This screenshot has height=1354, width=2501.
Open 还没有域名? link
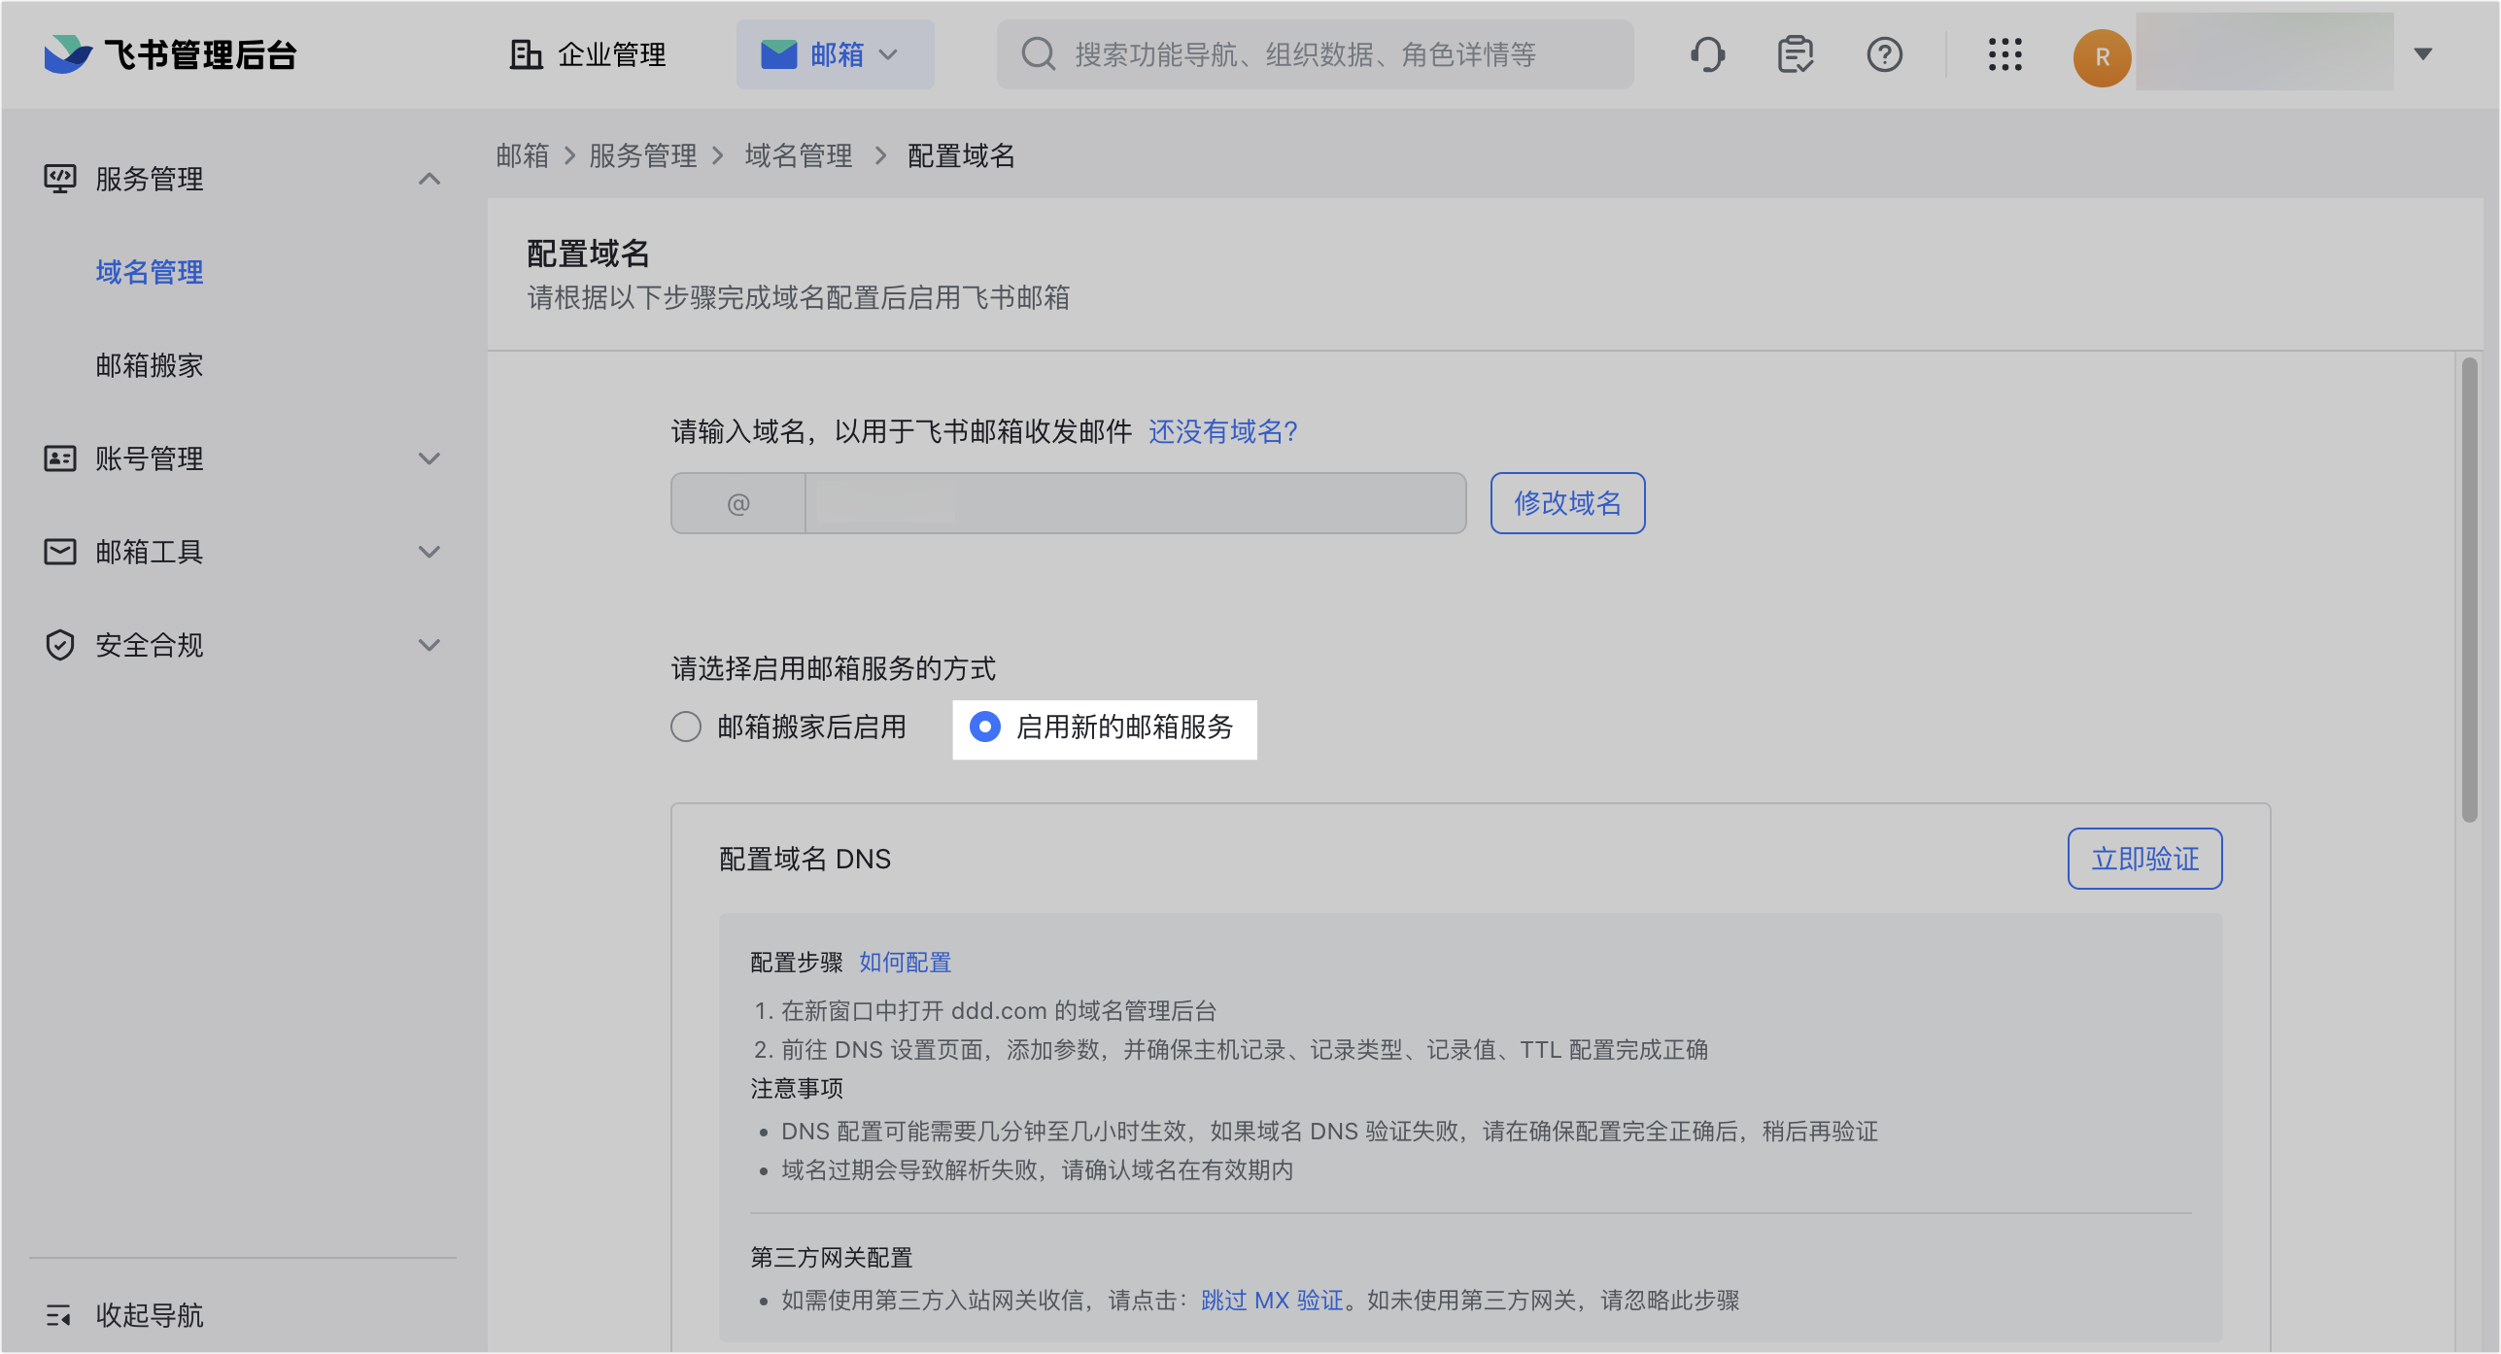pyautogui.click(x=1222, y=431)
